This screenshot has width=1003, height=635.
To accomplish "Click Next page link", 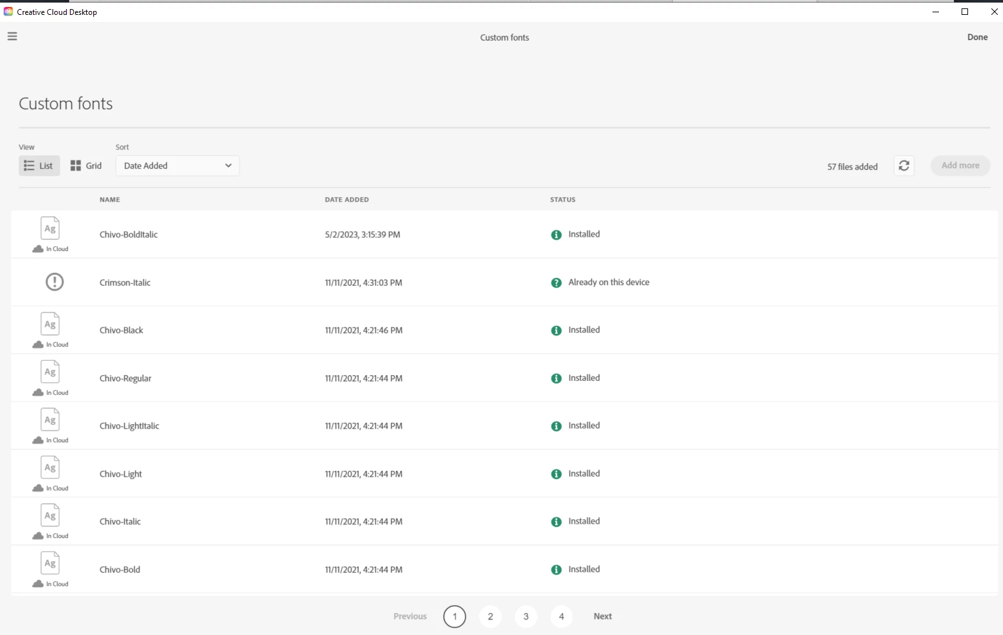I will point(602,616).
